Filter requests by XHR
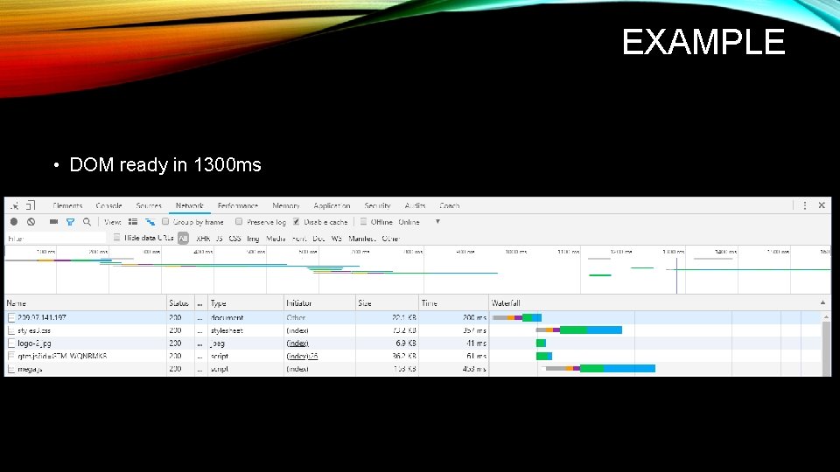 (x=203, y=239)
